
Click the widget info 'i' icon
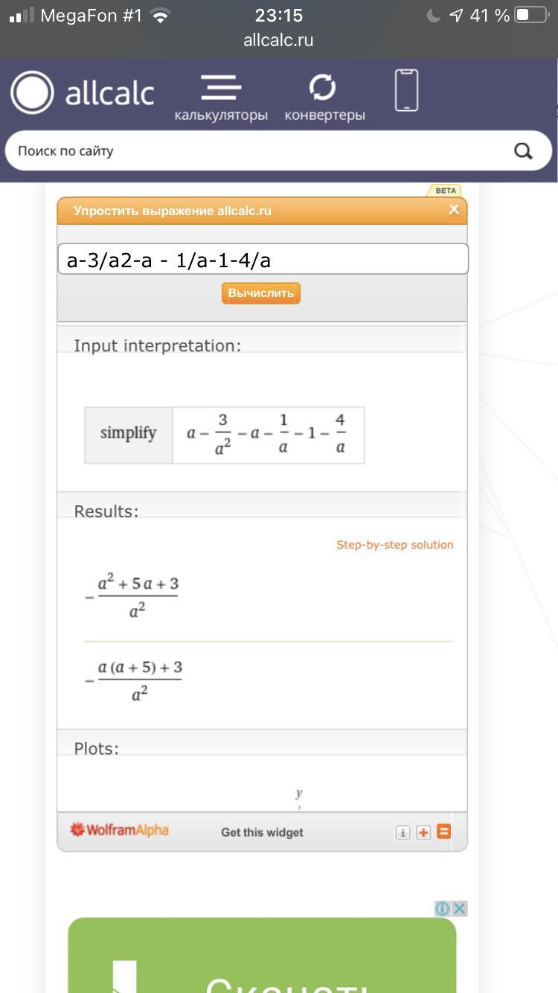403,832
